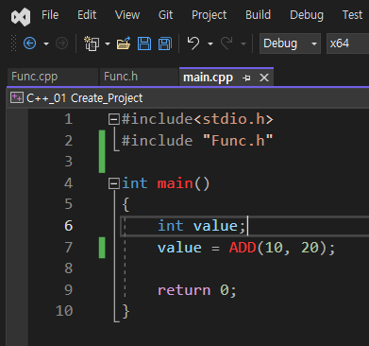The image size is (369, 346).
Task: Open the Test menu
Action: point(352,15)
